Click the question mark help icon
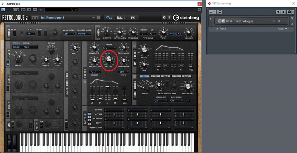297x153 pixels. (169, 17)
